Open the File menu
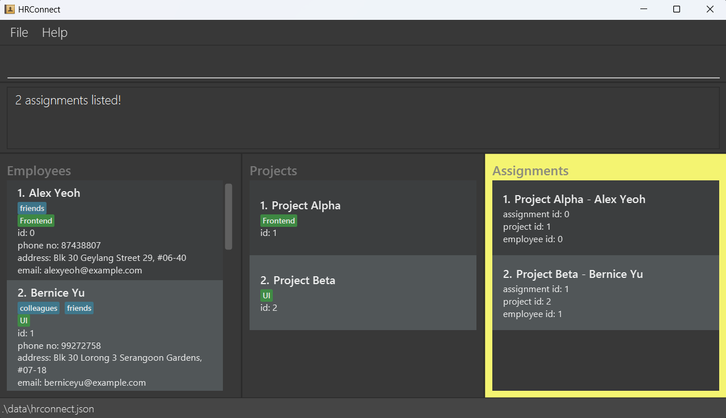 click(x=19, y=32)
